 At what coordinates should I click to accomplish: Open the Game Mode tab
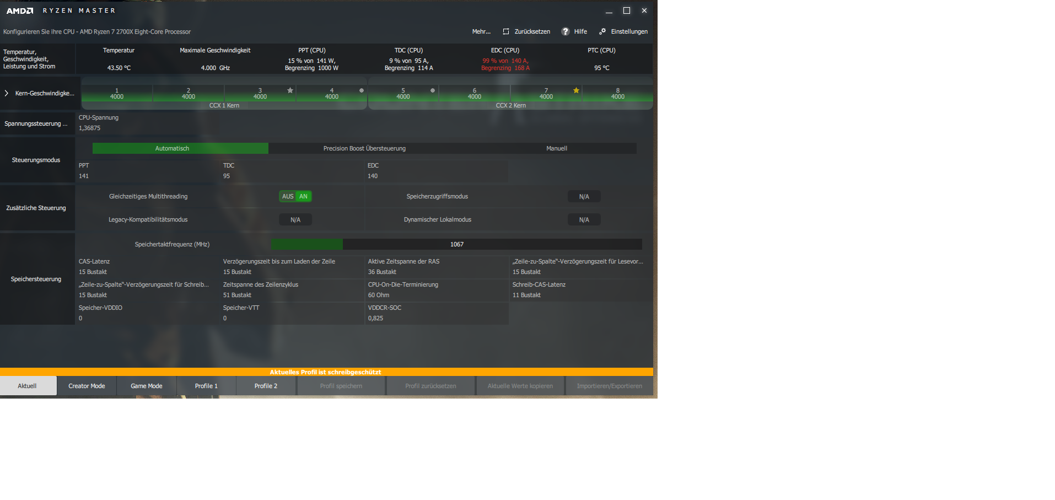point(147,386)
